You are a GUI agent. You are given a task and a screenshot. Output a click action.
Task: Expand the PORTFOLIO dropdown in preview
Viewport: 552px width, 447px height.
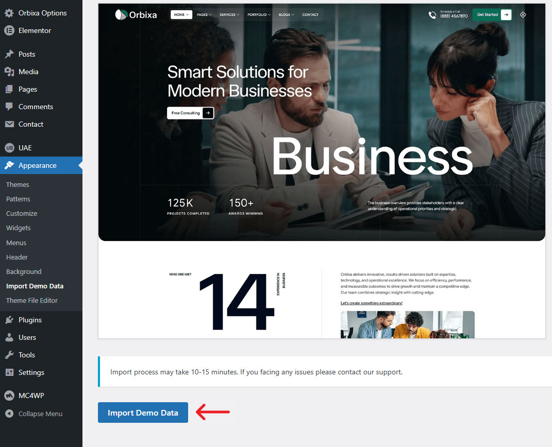(x=258, y=15)
